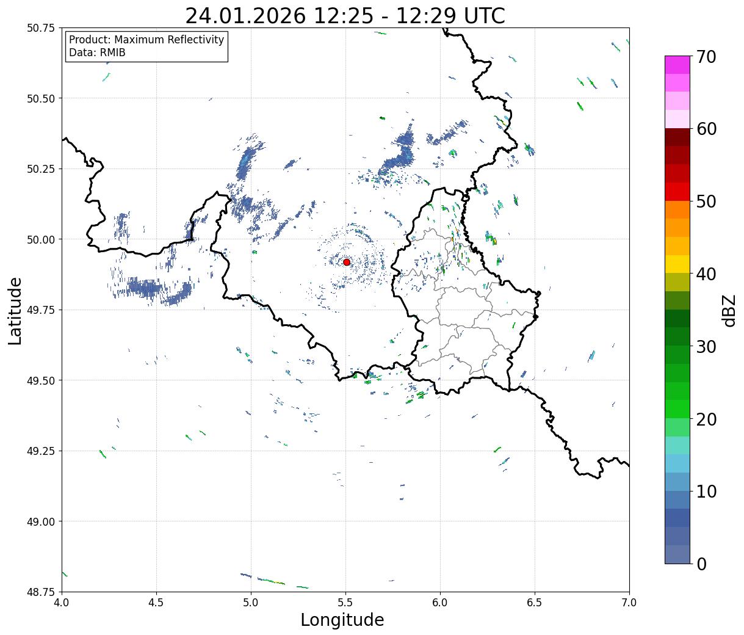
Task: Click the longitude tick label 6.0
Action: [x=440, y=603]
